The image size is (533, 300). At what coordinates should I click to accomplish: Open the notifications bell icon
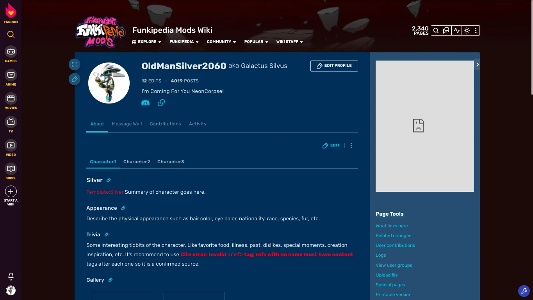11,276
